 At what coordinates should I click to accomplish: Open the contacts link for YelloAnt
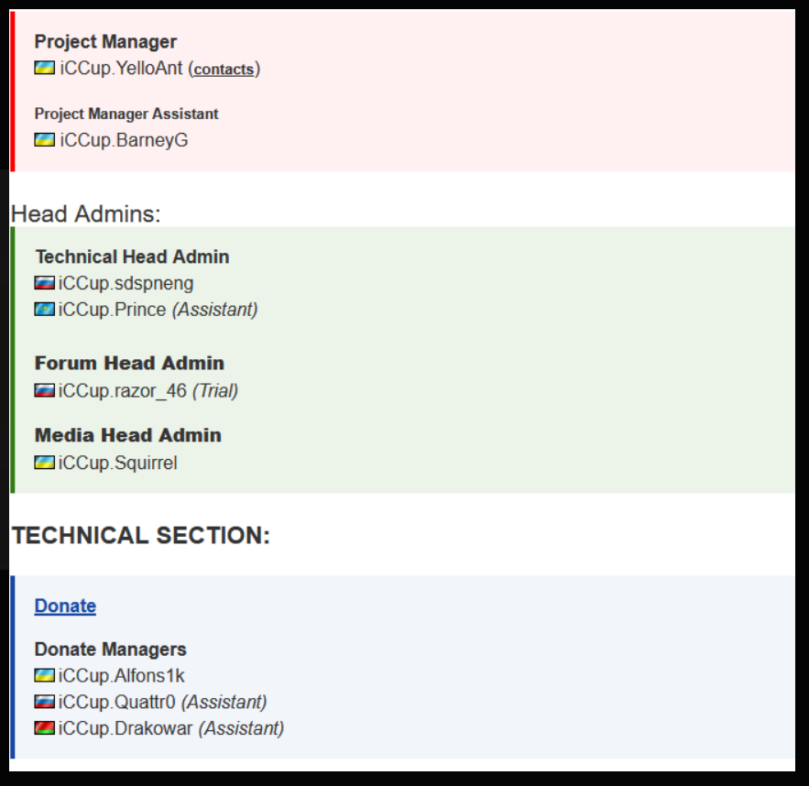(x=224, y=70)
